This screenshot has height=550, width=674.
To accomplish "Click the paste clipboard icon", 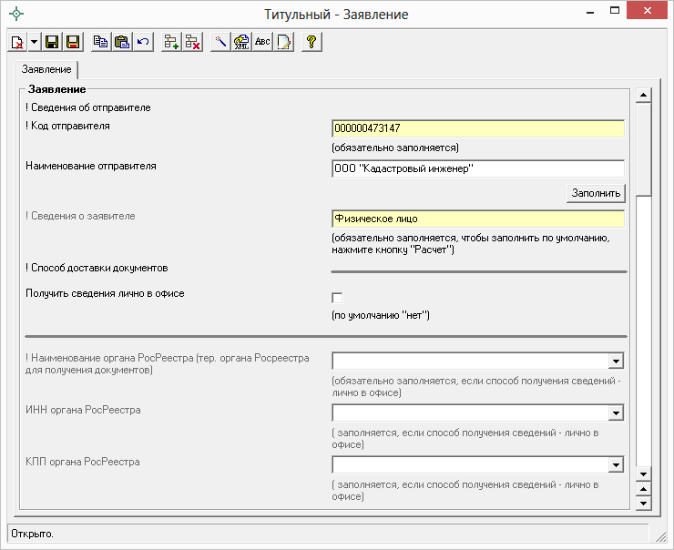I will tap(122, 42).
